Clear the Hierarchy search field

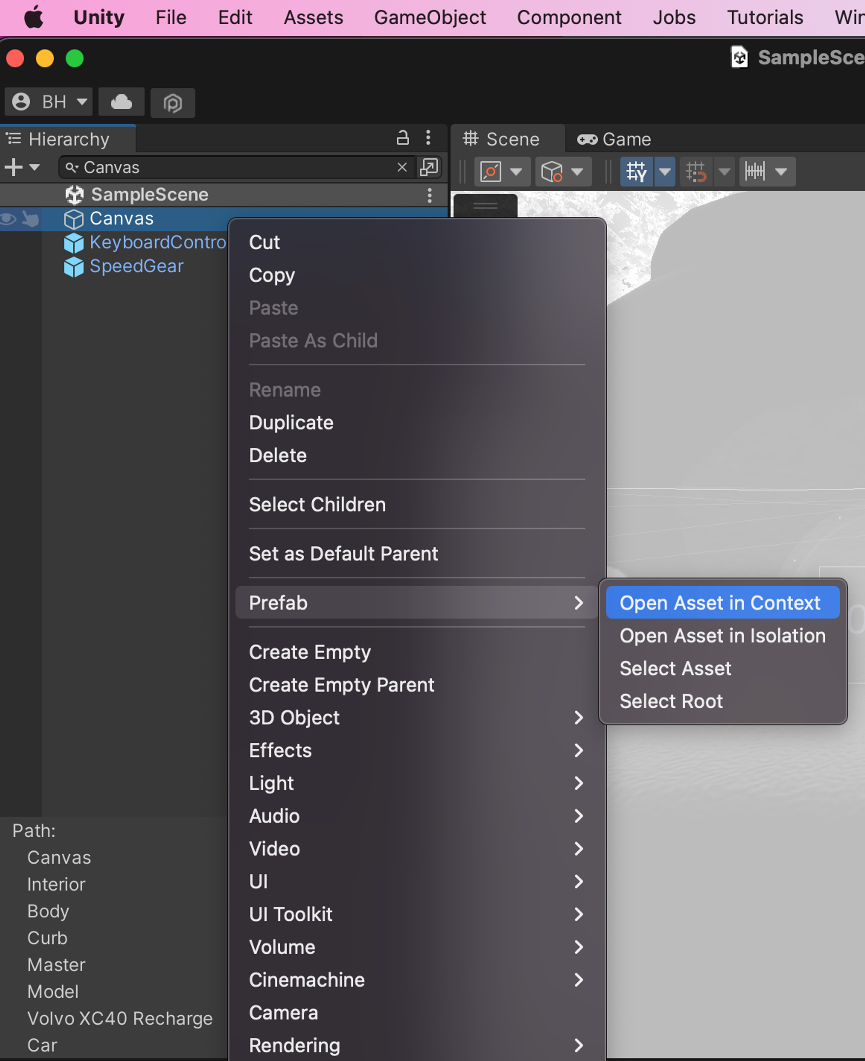(x=402, y=168)
